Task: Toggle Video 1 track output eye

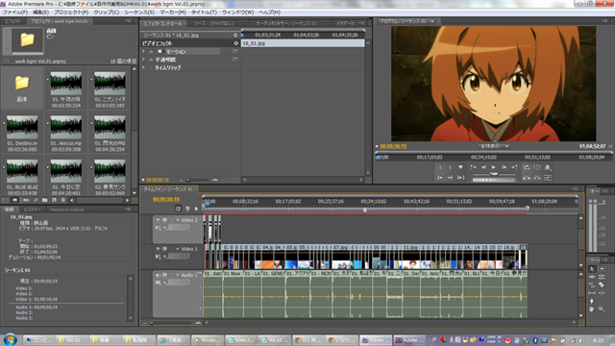Action: tap(158, 249)
